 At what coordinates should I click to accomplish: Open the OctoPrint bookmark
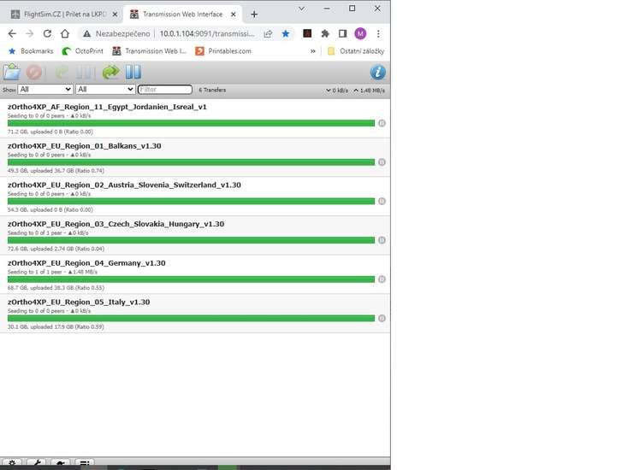coord(82,51)
